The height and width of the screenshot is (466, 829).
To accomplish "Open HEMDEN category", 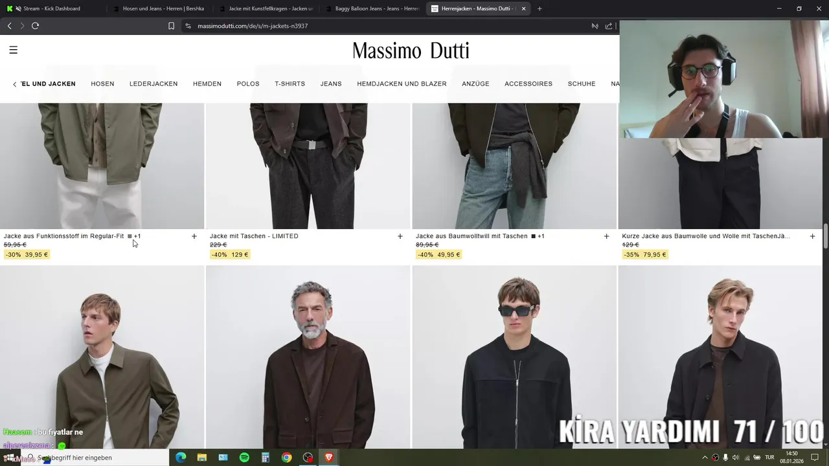I will pyautogui.click(x=207, y=84).
